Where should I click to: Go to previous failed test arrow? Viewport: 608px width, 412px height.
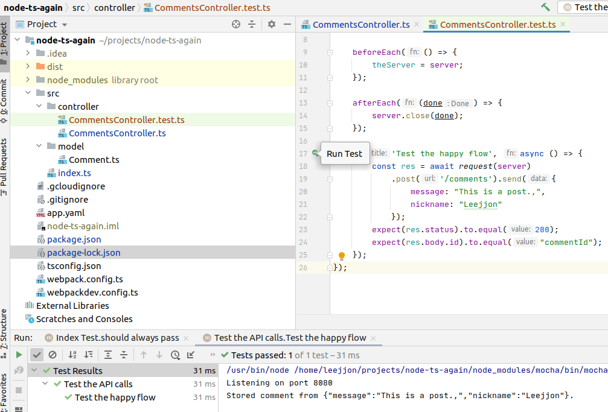click(x=144, y=355)
